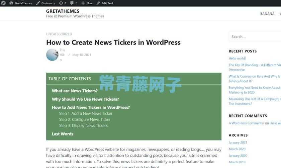The width and height of the screenshot is (281, 168).
Task: Open the UNCATEGORIZED category link
Action: coord(59,34)
